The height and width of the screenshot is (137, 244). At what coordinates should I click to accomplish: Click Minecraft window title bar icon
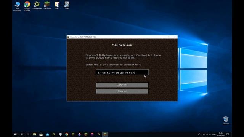coord(68,37)
